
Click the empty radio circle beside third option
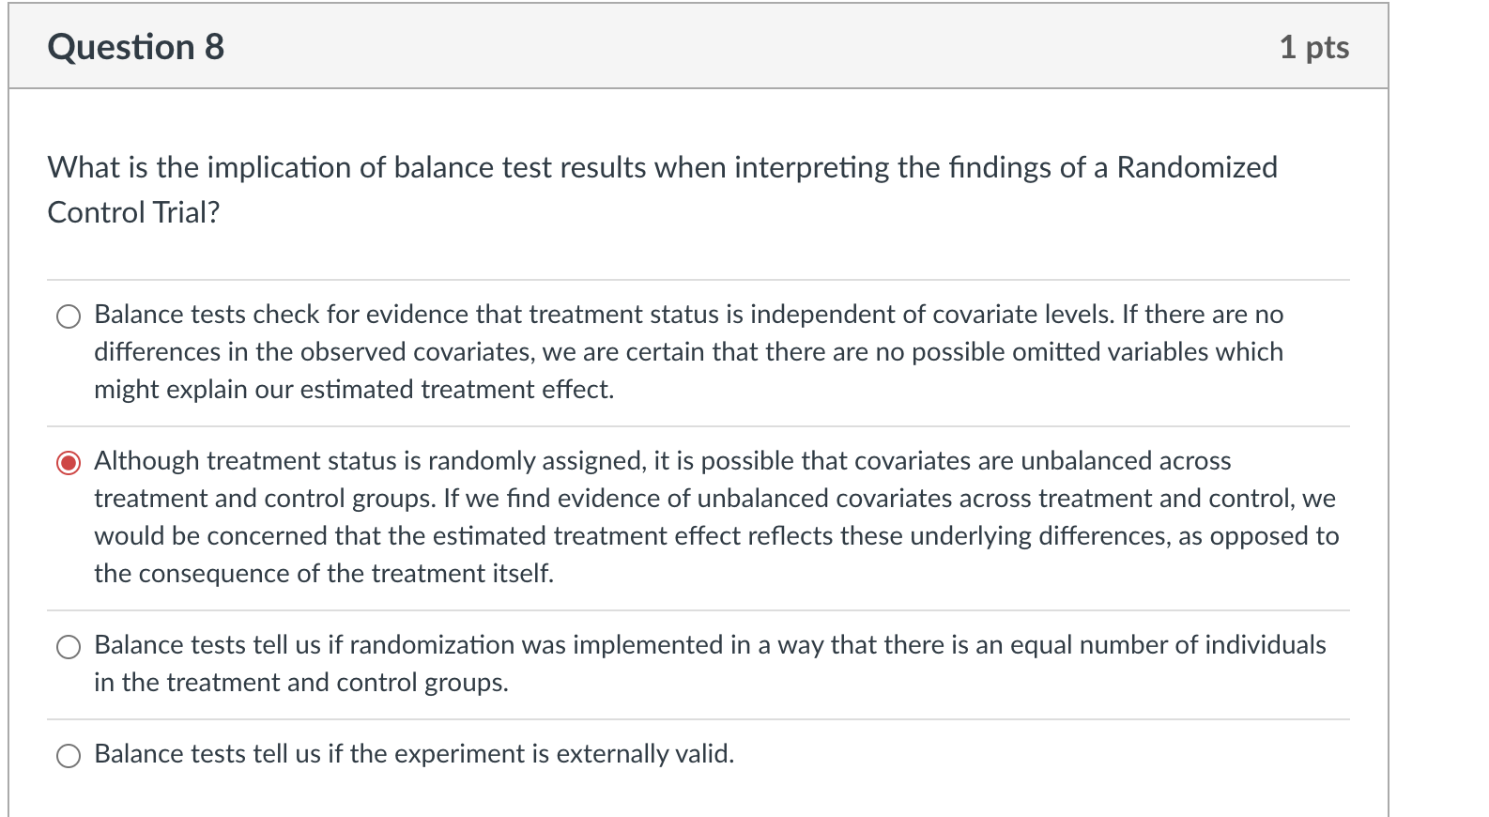(69, 647)
